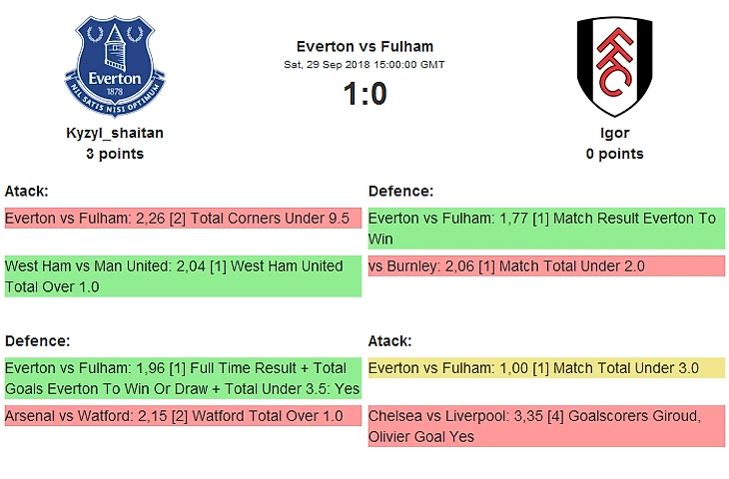Image resolution: width=729 pixels, height=479 pixels.
Task: Select the yellow Match Total Under 3.0 bet
Action: click(546, 368)
